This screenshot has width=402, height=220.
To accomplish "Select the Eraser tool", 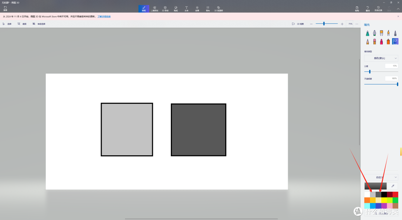I will (374, 42).
